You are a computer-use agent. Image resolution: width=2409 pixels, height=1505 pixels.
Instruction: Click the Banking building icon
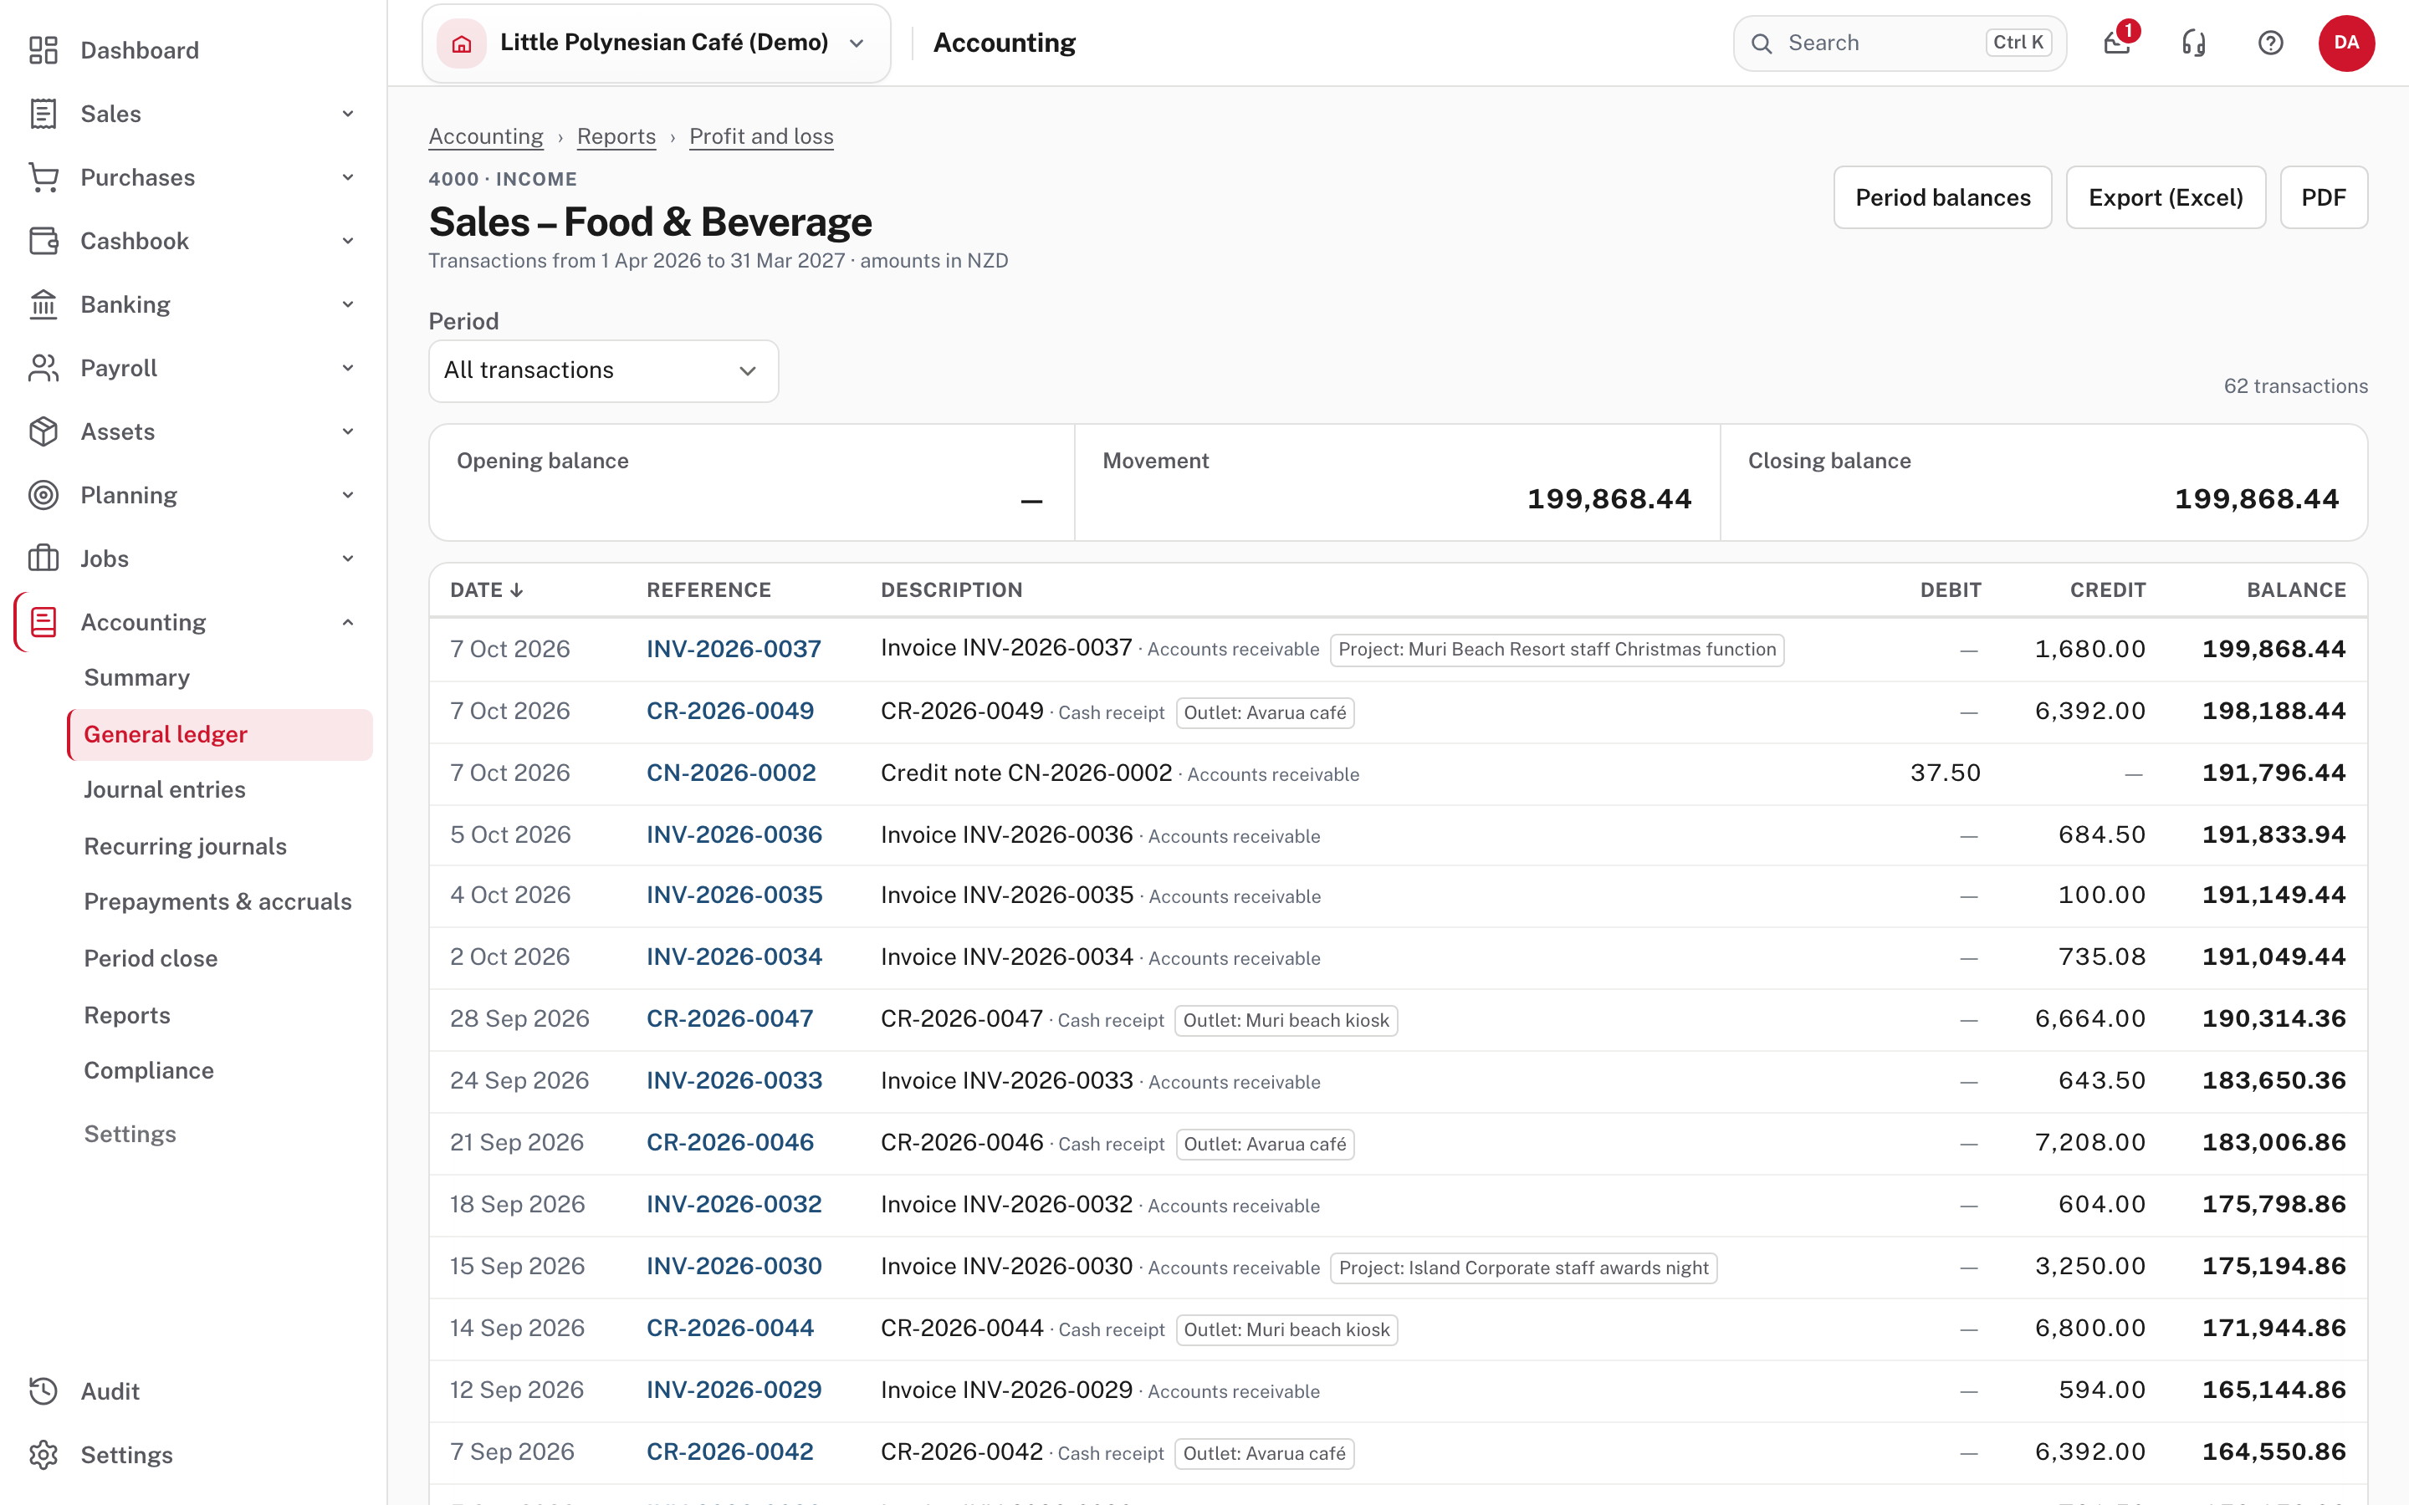click(x=43, y=304)
